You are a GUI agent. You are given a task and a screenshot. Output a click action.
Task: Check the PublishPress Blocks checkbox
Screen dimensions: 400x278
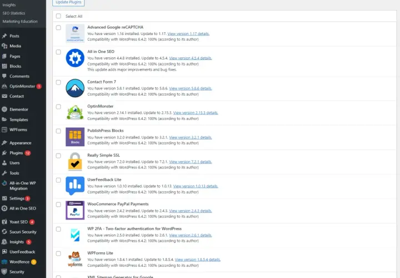(x=58, y=131)
